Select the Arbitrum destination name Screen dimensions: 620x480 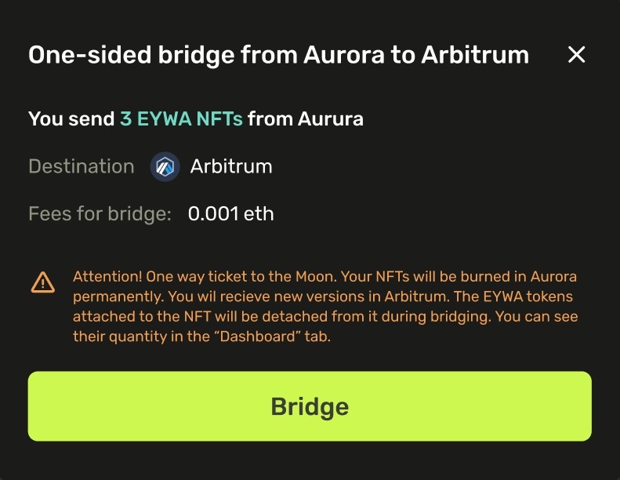click(231, 167)
